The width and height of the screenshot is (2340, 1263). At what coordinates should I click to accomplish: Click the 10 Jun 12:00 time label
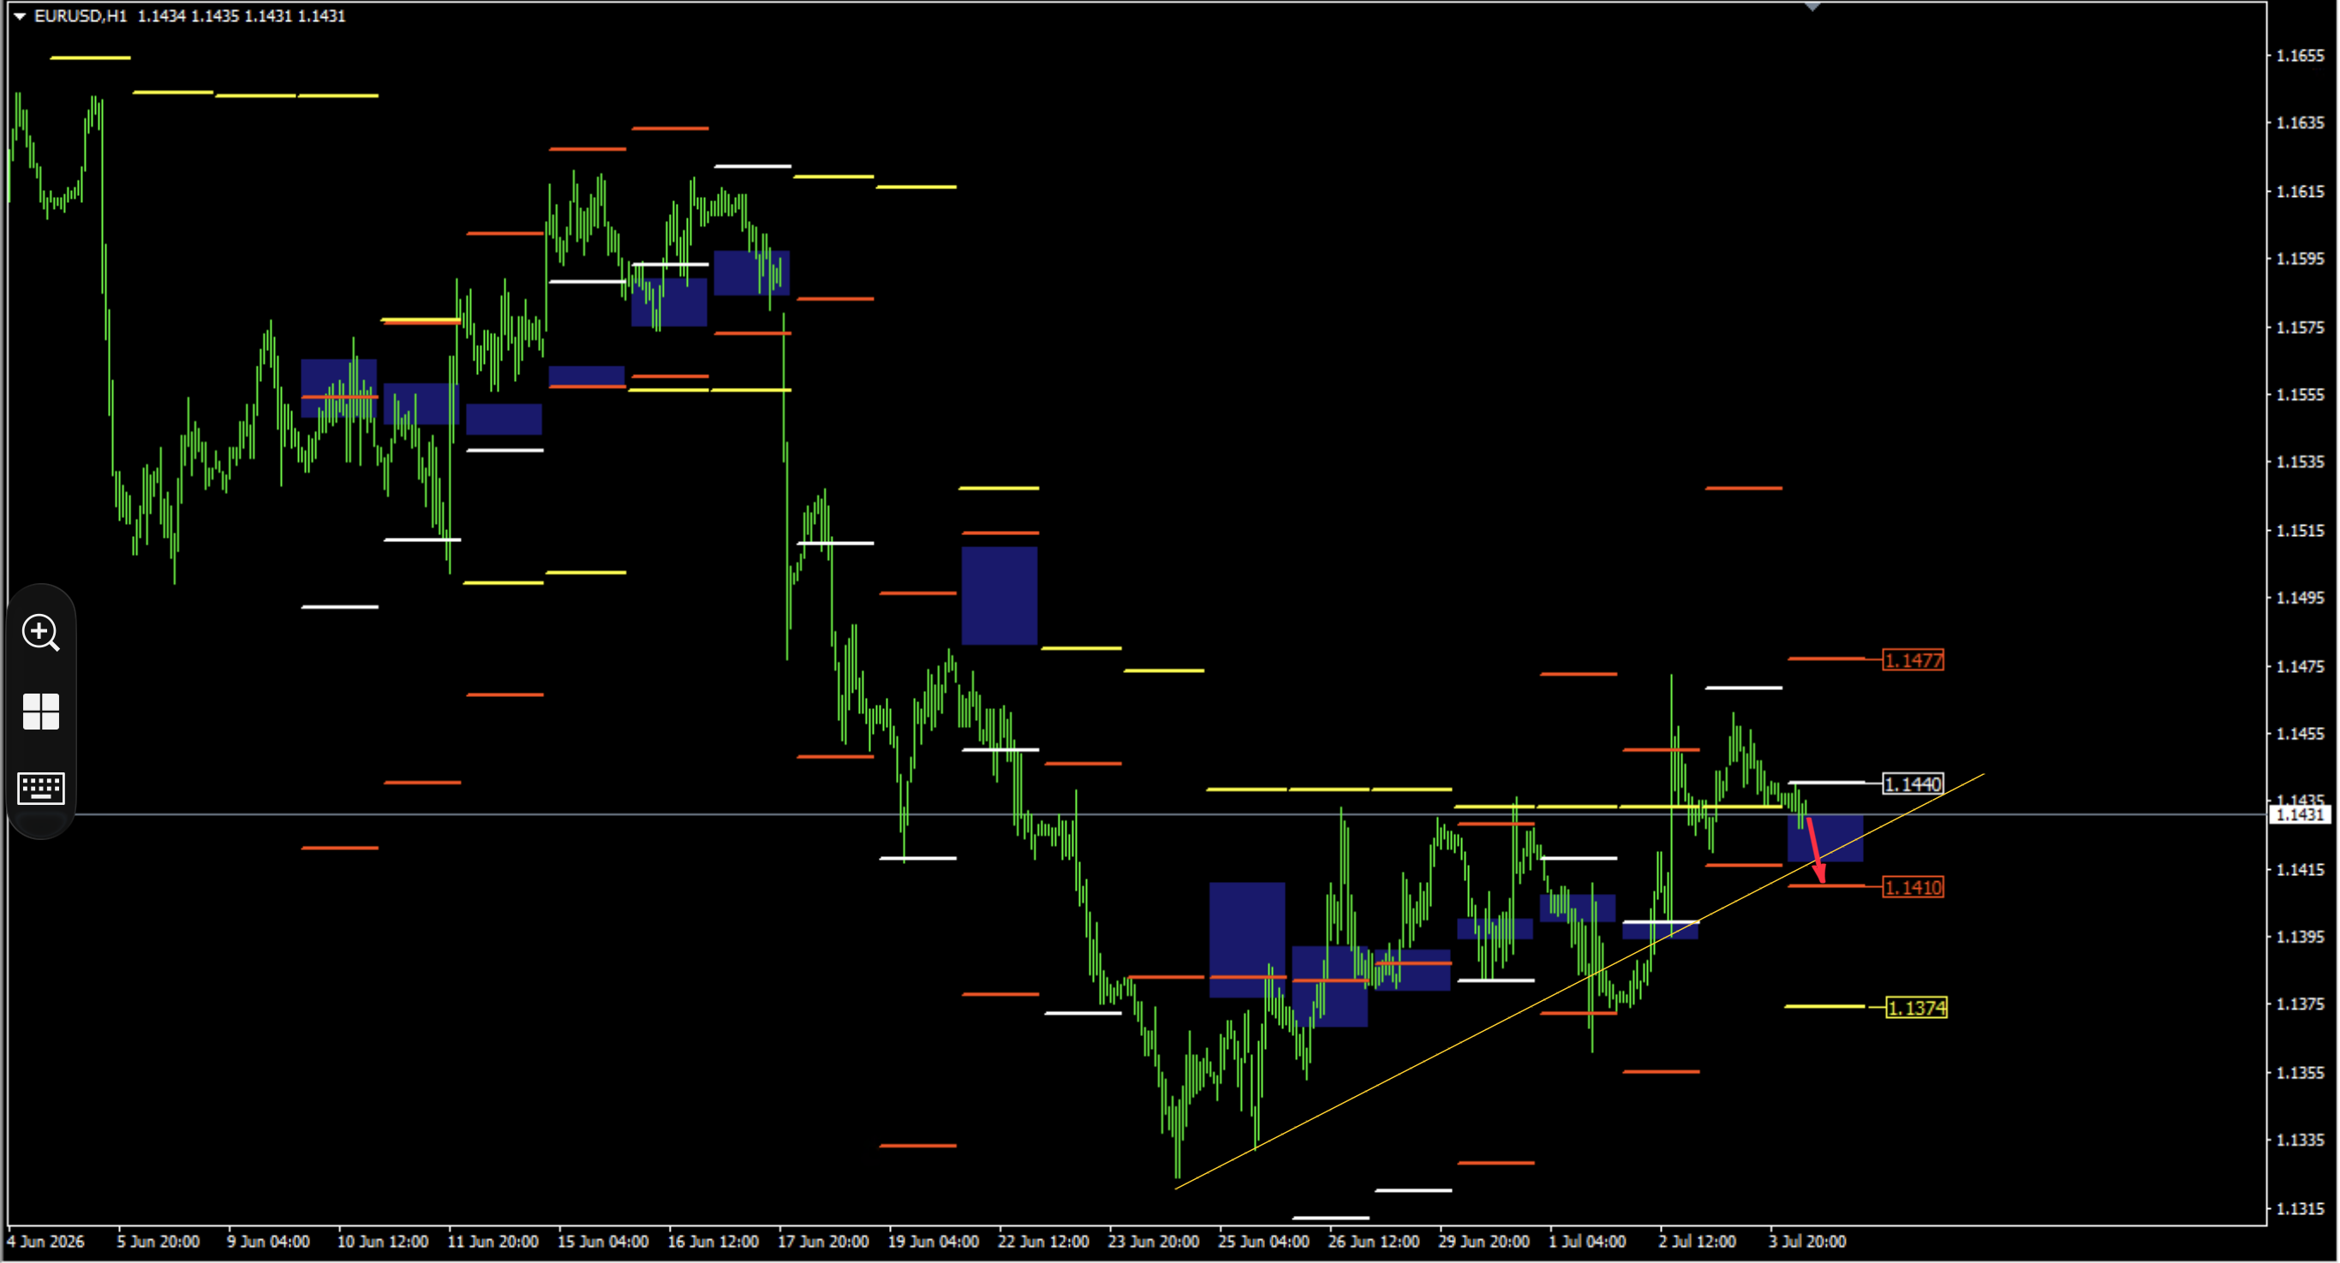point(382,1242)
